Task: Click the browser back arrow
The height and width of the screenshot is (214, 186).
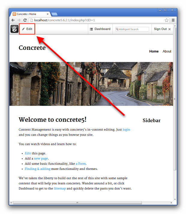Action: [x=13, y=20]
